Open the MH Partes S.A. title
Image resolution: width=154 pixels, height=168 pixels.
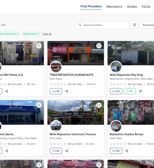[12, 75]
